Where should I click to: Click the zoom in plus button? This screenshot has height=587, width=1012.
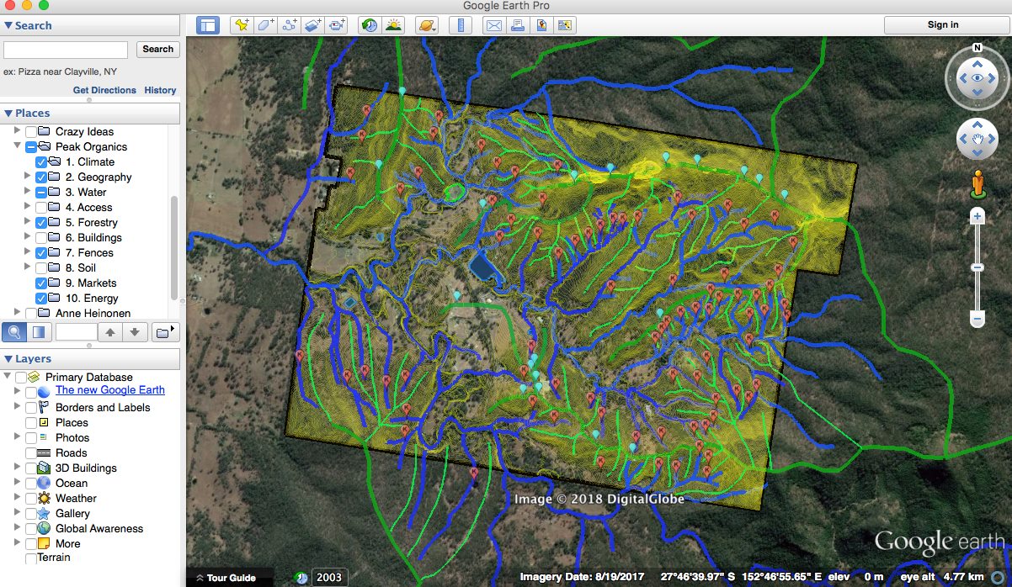pyautogui.click(x=977, y=217)
